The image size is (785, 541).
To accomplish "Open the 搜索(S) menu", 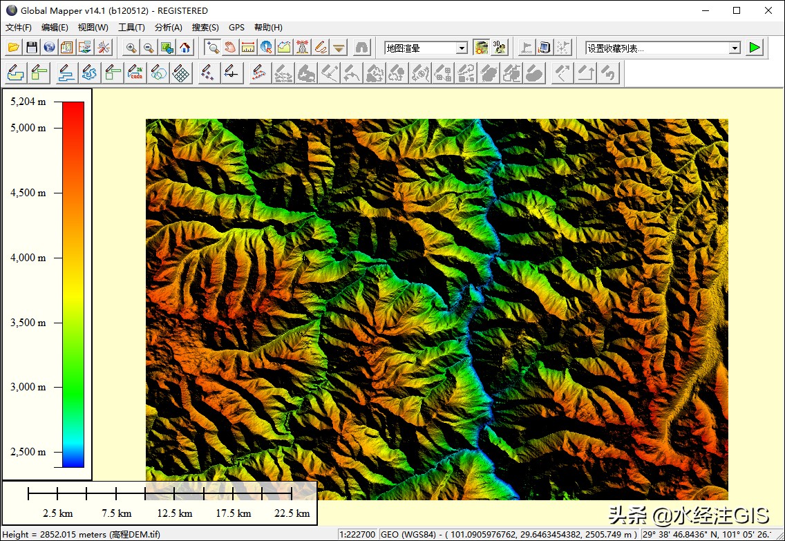I will 205,28.
